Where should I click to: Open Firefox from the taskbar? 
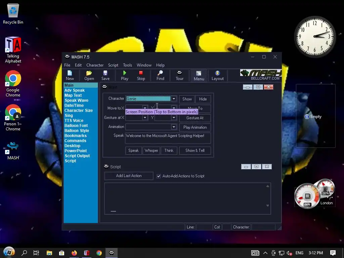[74, 253]
